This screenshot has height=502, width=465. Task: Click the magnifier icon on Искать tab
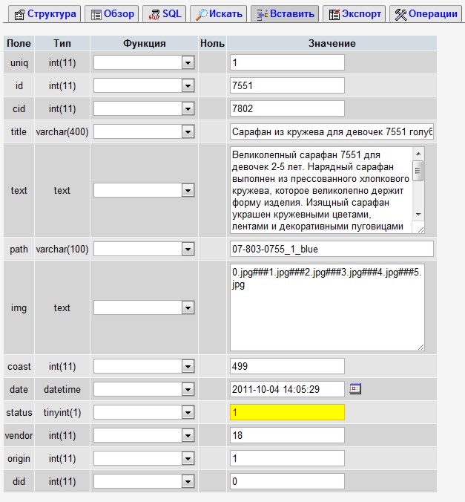pos(200,14)
